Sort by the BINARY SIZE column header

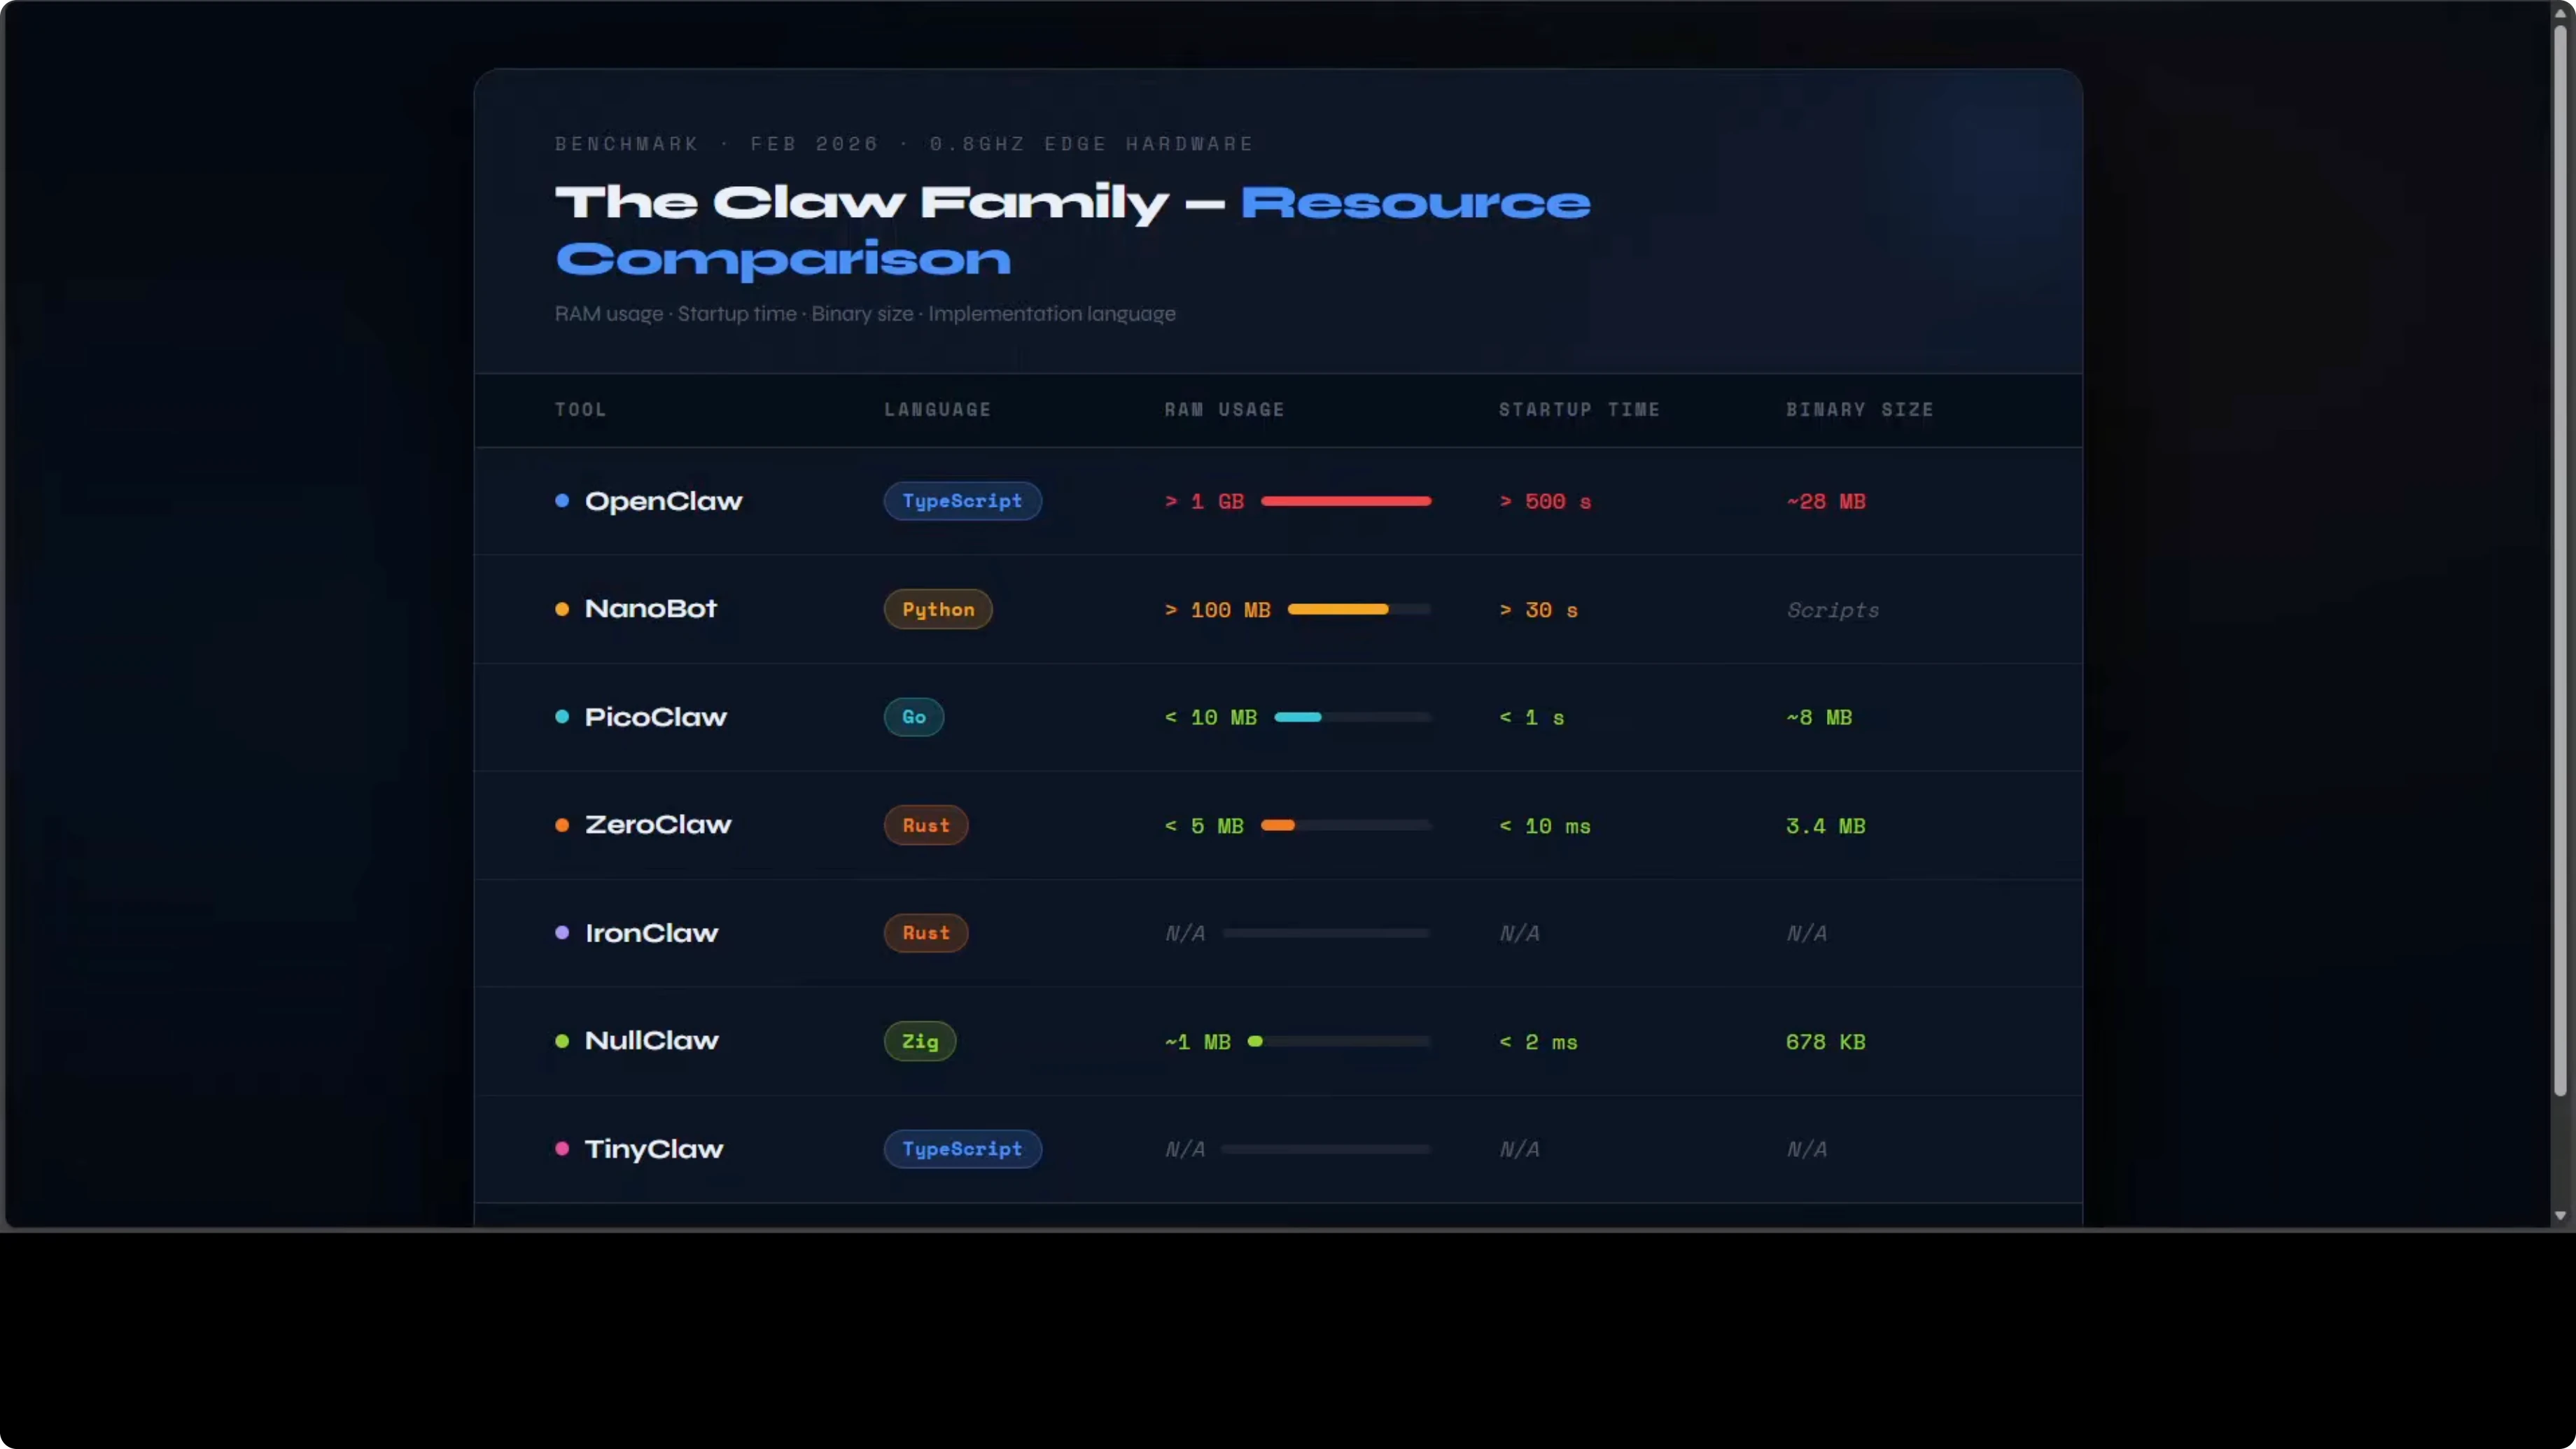click(x=1859, y=409)
